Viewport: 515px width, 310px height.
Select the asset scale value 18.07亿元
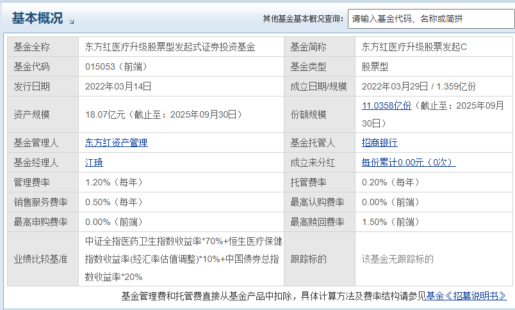[105, 114]
